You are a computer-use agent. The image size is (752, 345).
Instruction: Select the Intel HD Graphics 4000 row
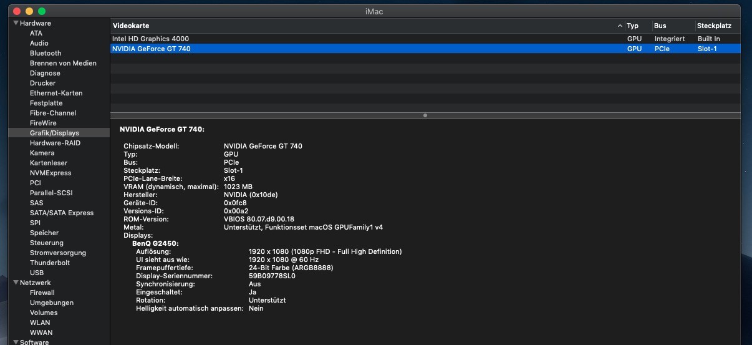click(x=425, y=39)
